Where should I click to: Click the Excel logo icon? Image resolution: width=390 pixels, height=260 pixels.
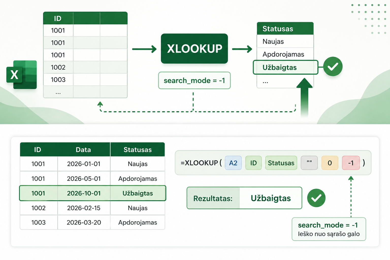(x=22, y=75)
